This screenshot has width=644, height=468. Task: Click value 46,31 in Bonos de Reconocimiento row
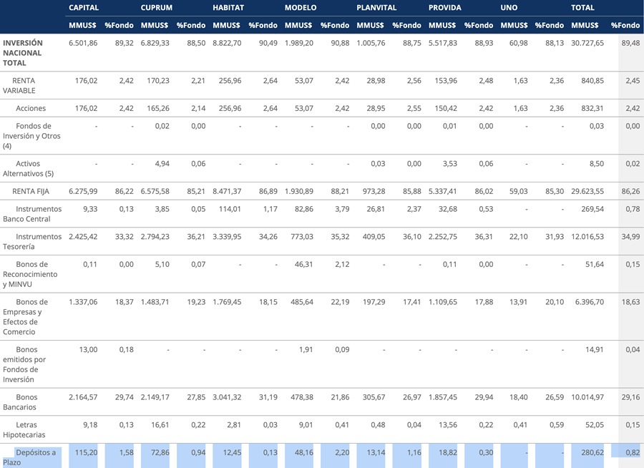pyautogui.click(x=304, y=264)
